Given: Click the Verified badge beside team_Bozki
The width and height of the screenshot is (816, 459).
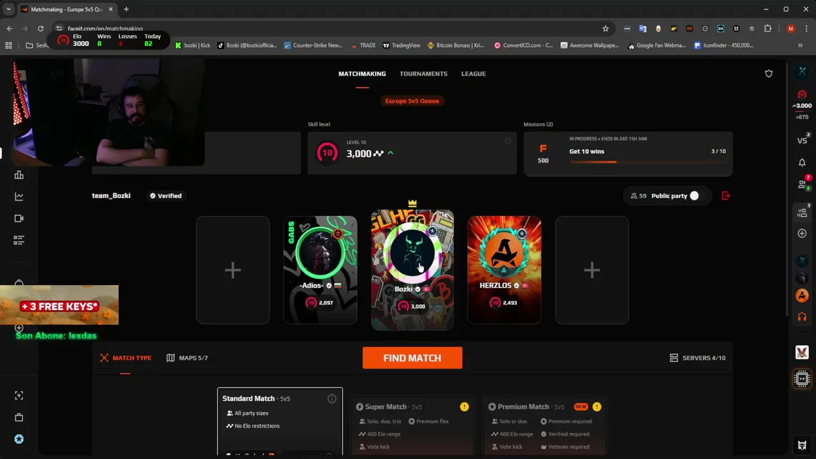Looking at the screenshot, I should pos(165,196).
